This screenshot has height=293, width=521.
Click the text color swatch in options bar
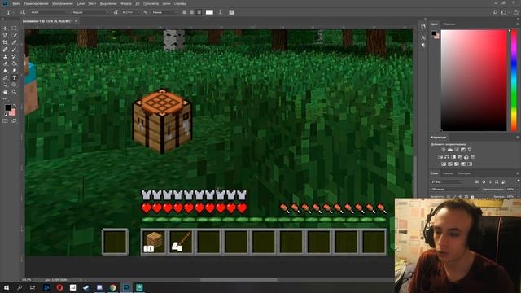pyautogui.click(x=209, y=12)
